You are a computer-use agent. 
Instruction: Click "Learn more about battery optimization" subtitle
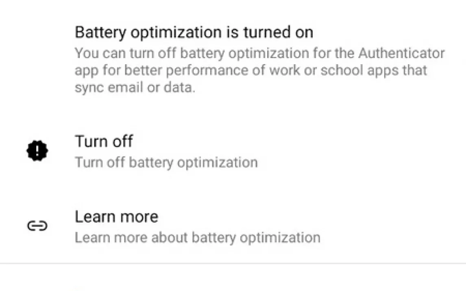tap(197, 237)
